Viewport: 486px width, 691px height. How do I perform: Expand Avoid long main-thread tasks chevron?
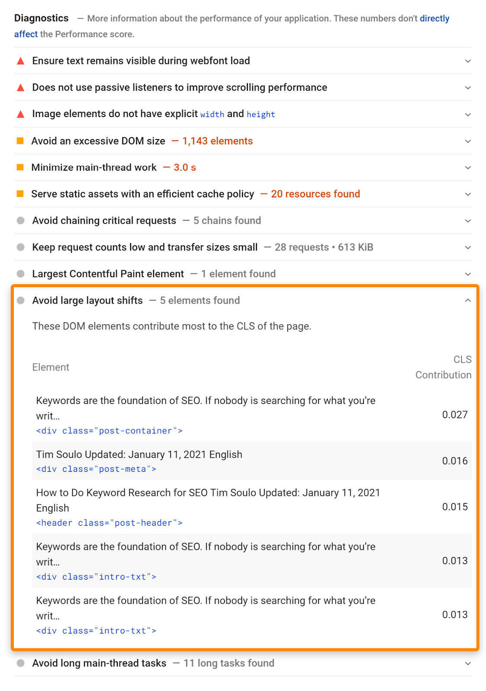coord(468,663)
